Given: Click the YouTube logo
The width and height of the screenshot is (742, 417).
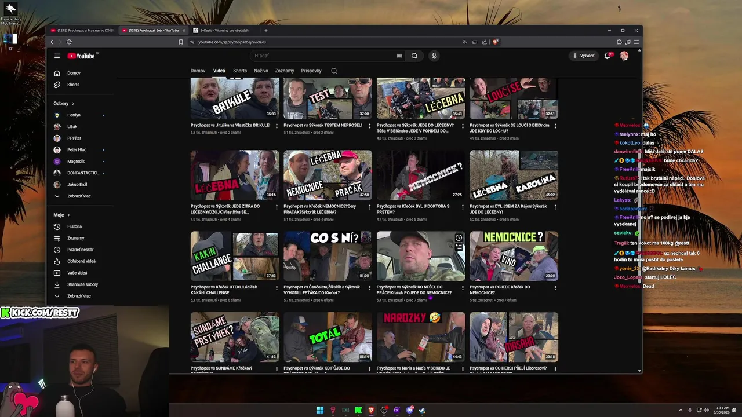Looking at the screenshot, I should click(x=82, y=56).
